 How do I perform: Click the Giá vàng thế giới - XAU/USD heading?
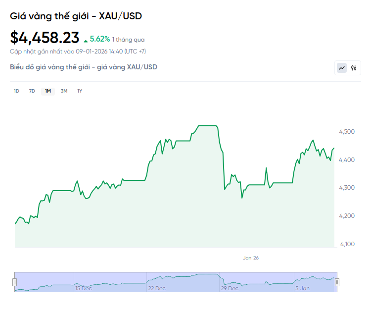76,16
